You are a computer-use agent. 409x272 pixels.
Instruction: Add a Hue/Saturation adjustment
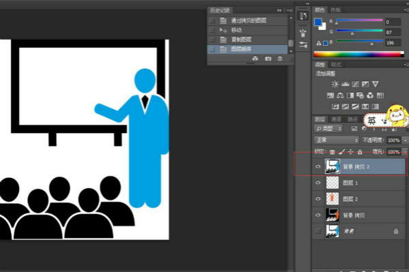pos(330,95)
